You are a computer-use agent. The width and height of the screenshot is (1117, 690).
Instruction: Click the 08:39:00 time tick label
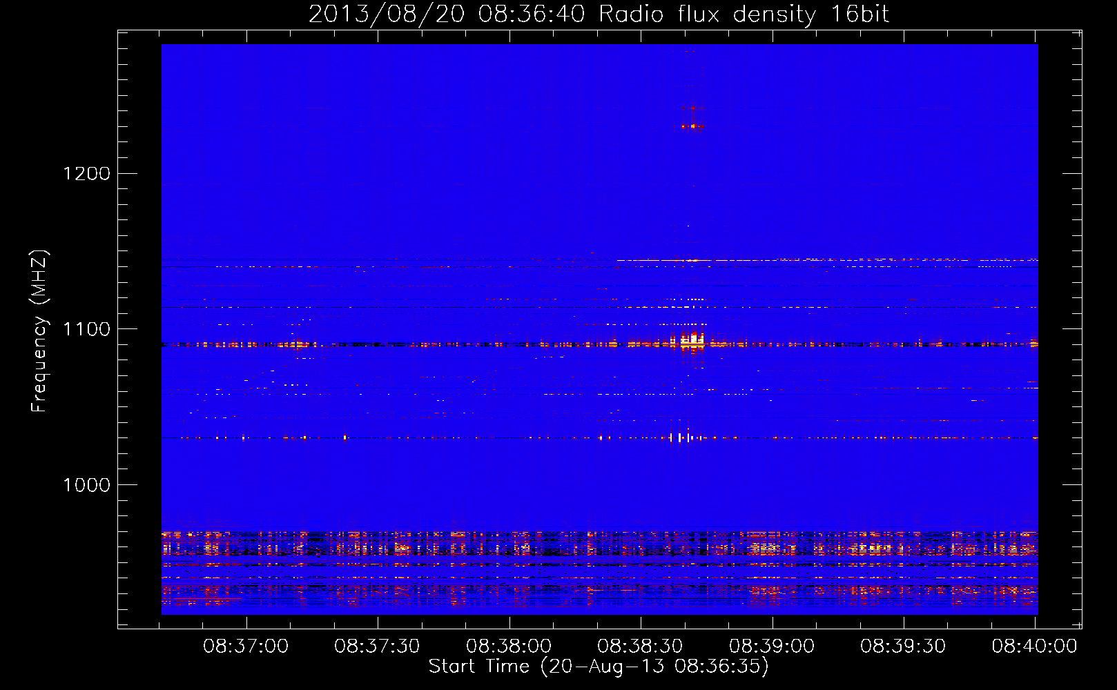tap(772, 647)
